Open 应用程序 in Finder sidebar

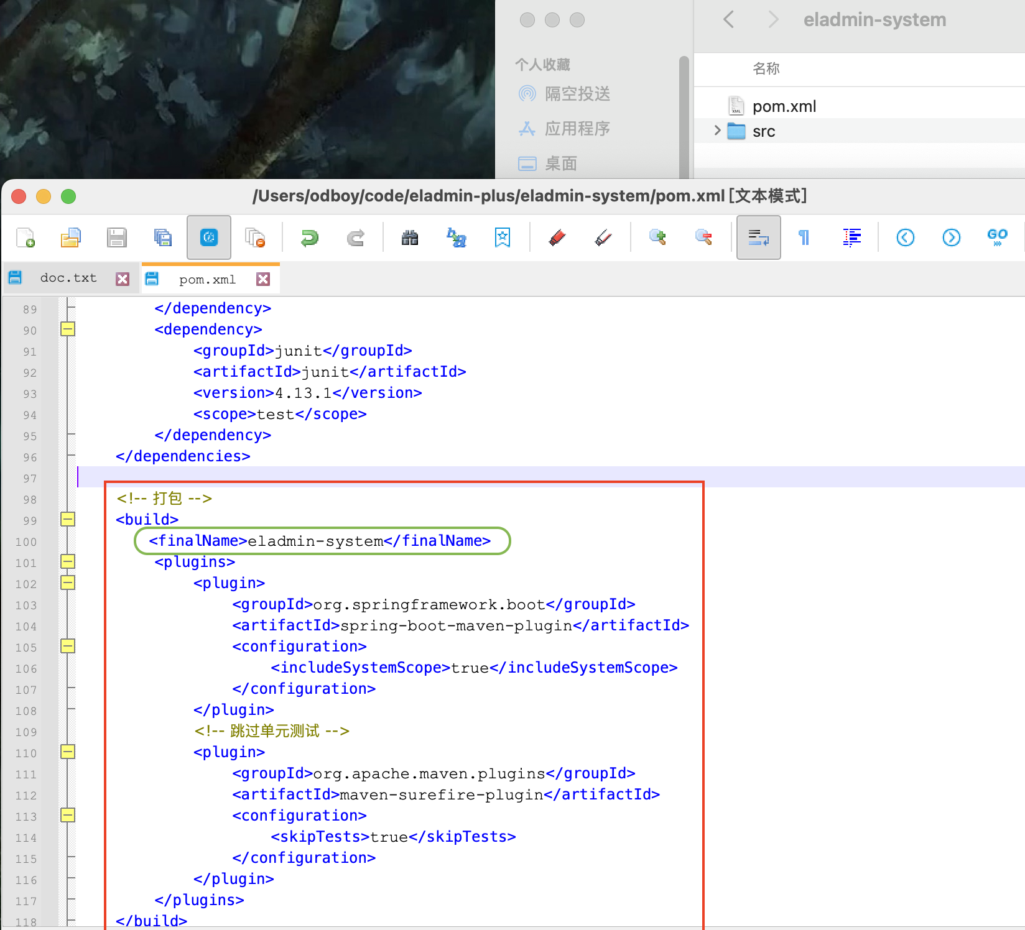pyautogui.click(x=577, y=129)
